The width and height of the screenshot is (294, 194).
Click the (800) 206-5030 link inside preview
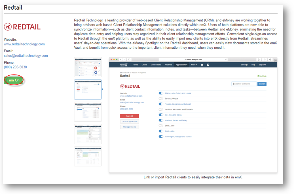pos(126,109)
